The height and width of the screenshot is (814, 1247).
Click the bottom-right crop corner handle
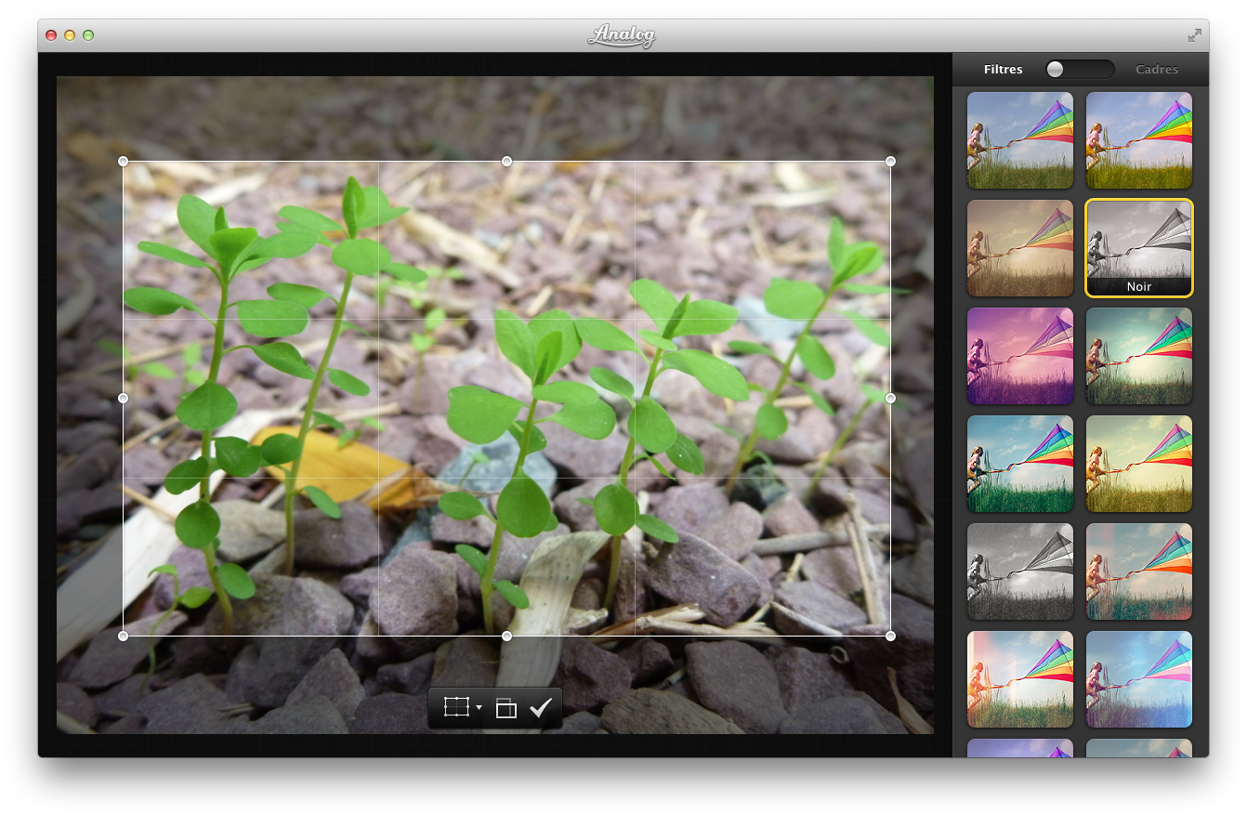pyautogui.click(x=890, y=636)
